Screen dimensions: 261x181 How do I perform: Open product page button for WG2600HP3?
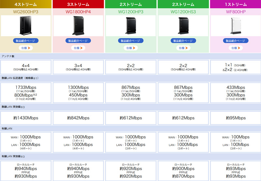pos(26,41)
